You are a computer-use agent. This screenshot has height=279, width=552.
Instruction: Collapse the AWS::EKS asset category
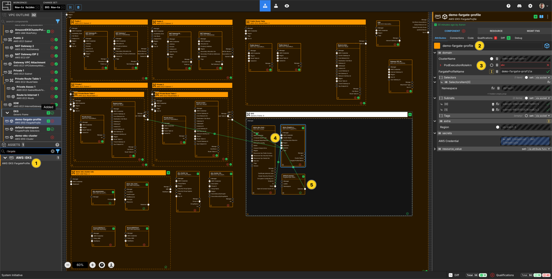coord(5,158)
